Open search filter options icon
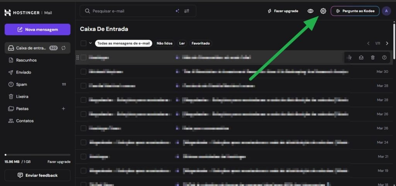Viewport: 396px width, 186px height. tap(187, 11)
